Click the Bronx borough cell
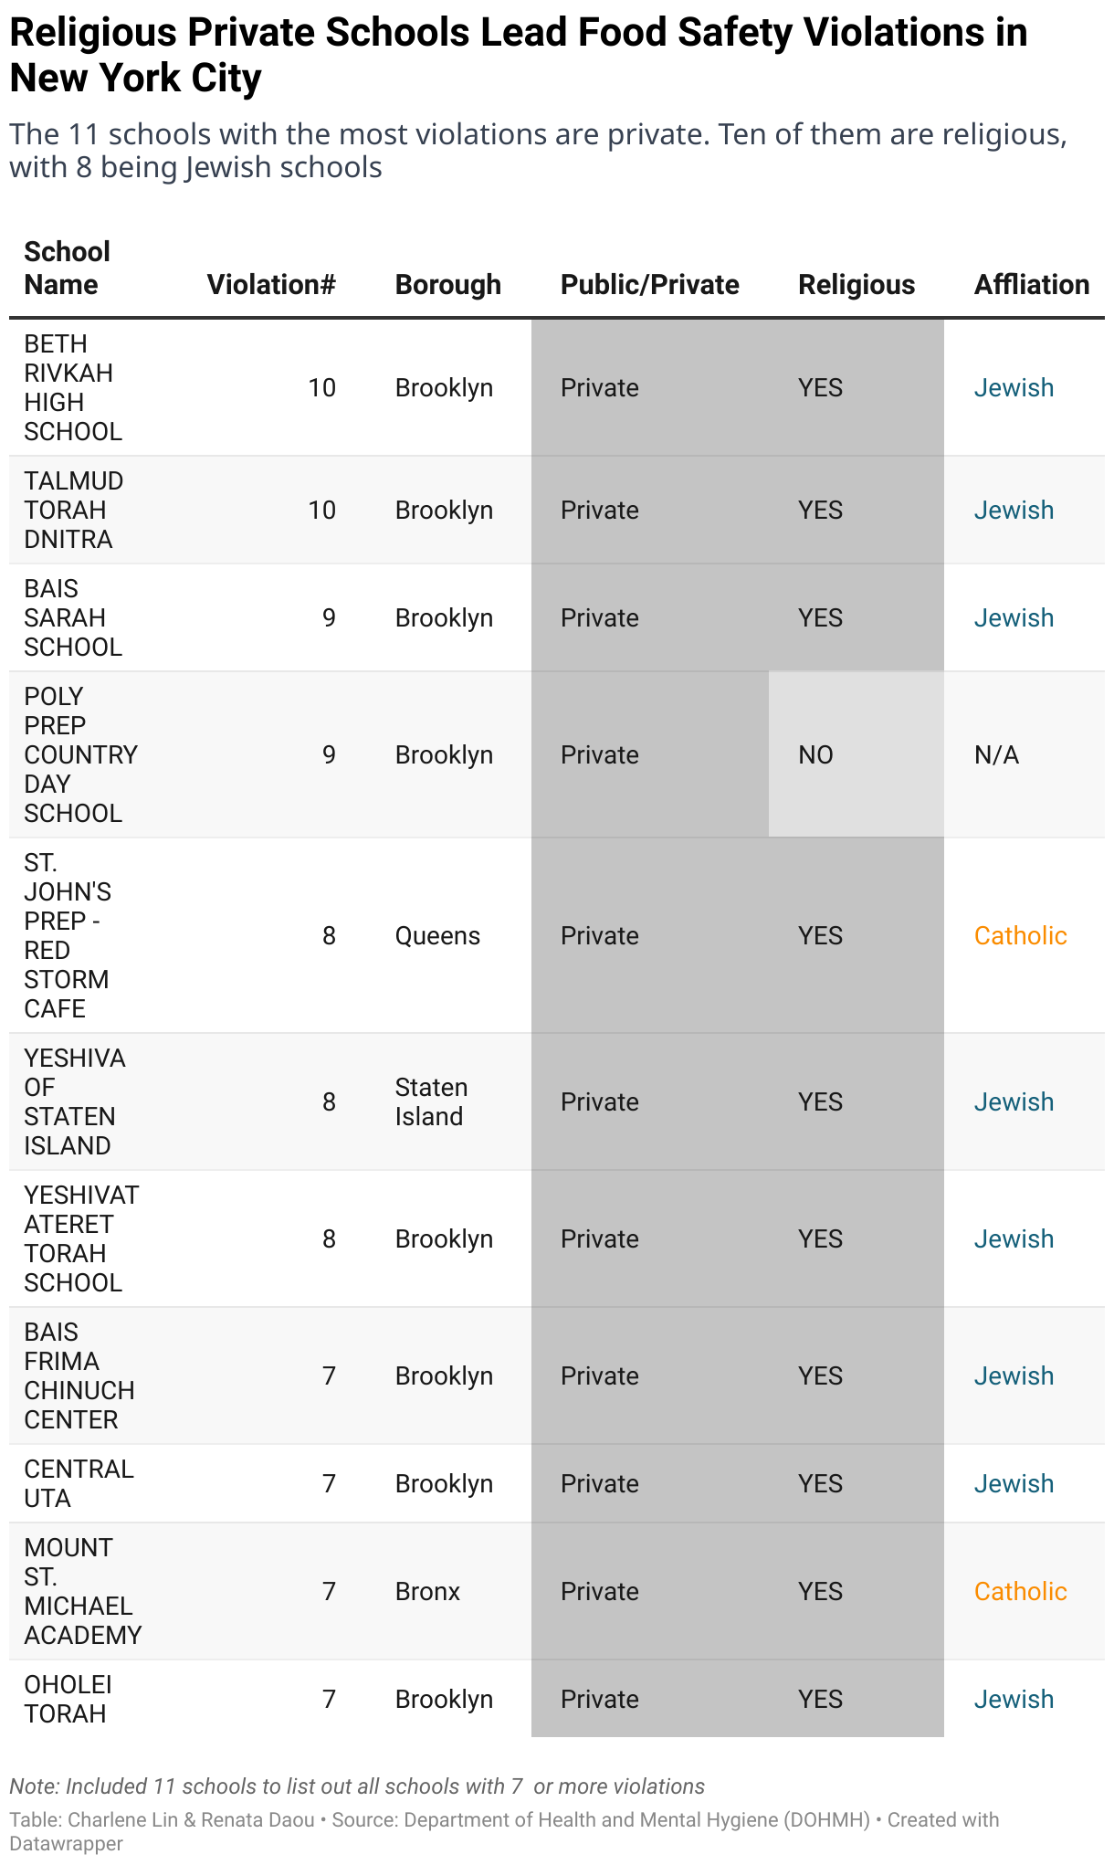This screenshot has height=1865, width=1114. [x=427, y=1592]
